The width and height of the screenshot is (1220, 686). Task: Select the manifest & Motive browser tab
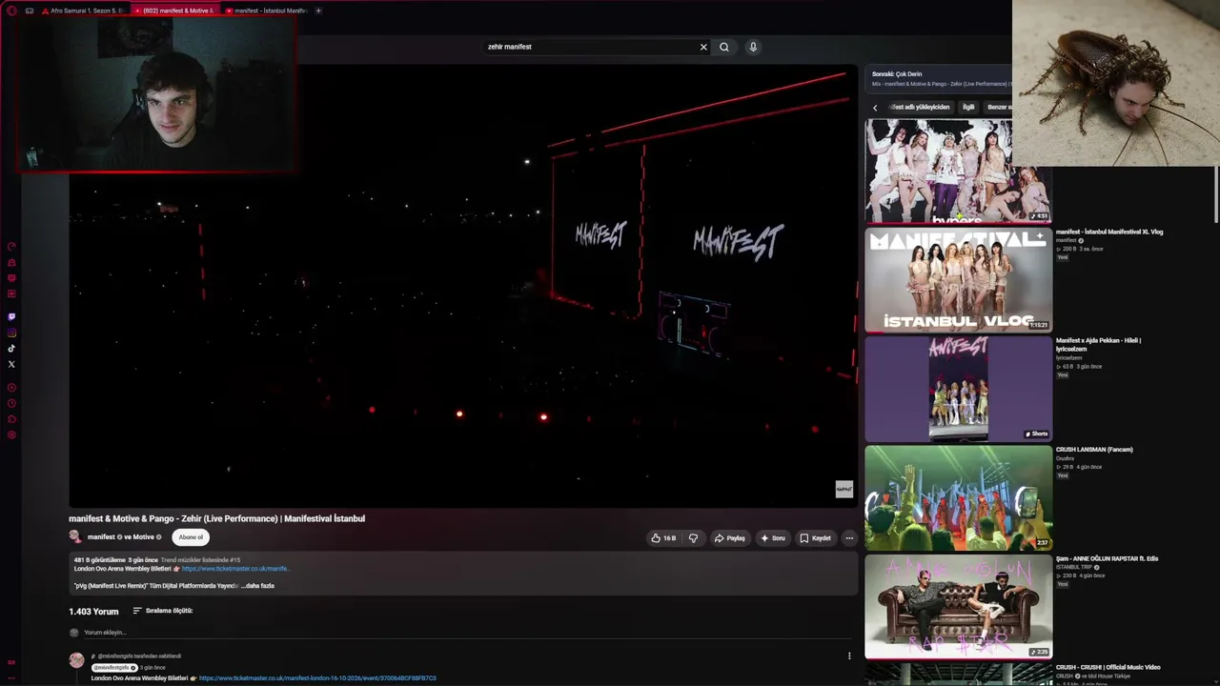[x=174, y=10]
